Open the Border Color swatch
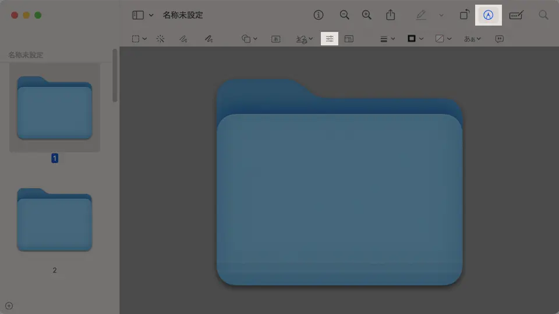The image size is (559, 314). pyautogui.click(x=415, y=39)
